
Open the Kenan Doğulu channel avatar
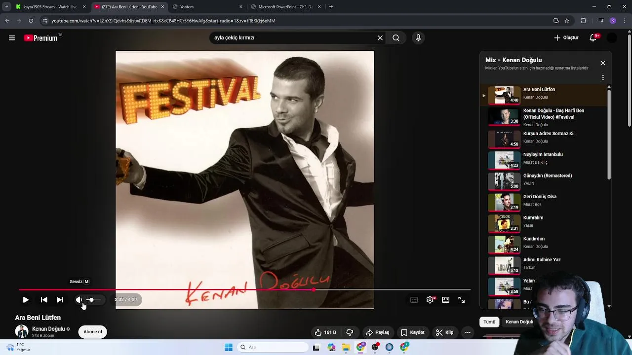point(22,332)
